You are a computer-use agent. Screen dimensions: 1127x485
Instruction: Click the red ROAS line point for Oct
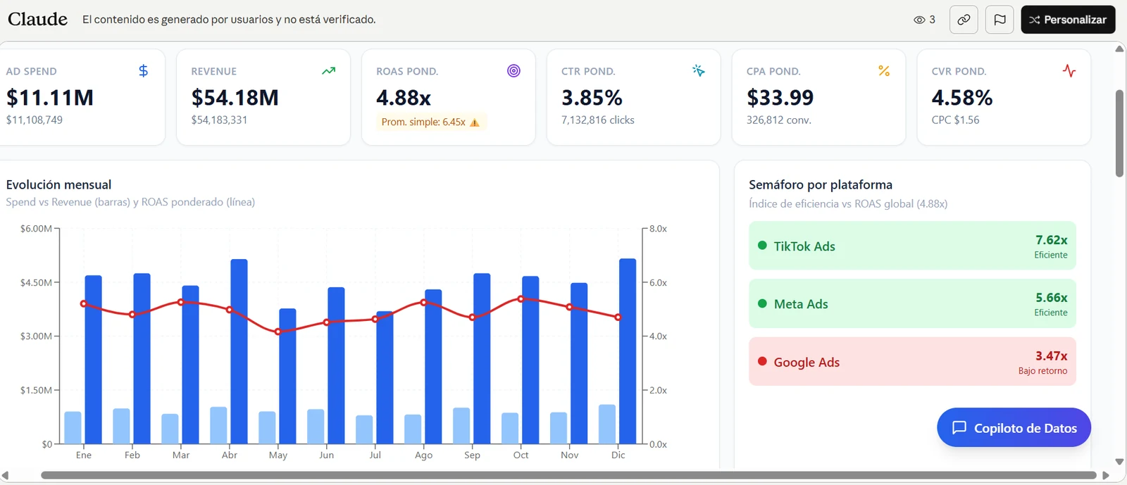tap(521, 299)
